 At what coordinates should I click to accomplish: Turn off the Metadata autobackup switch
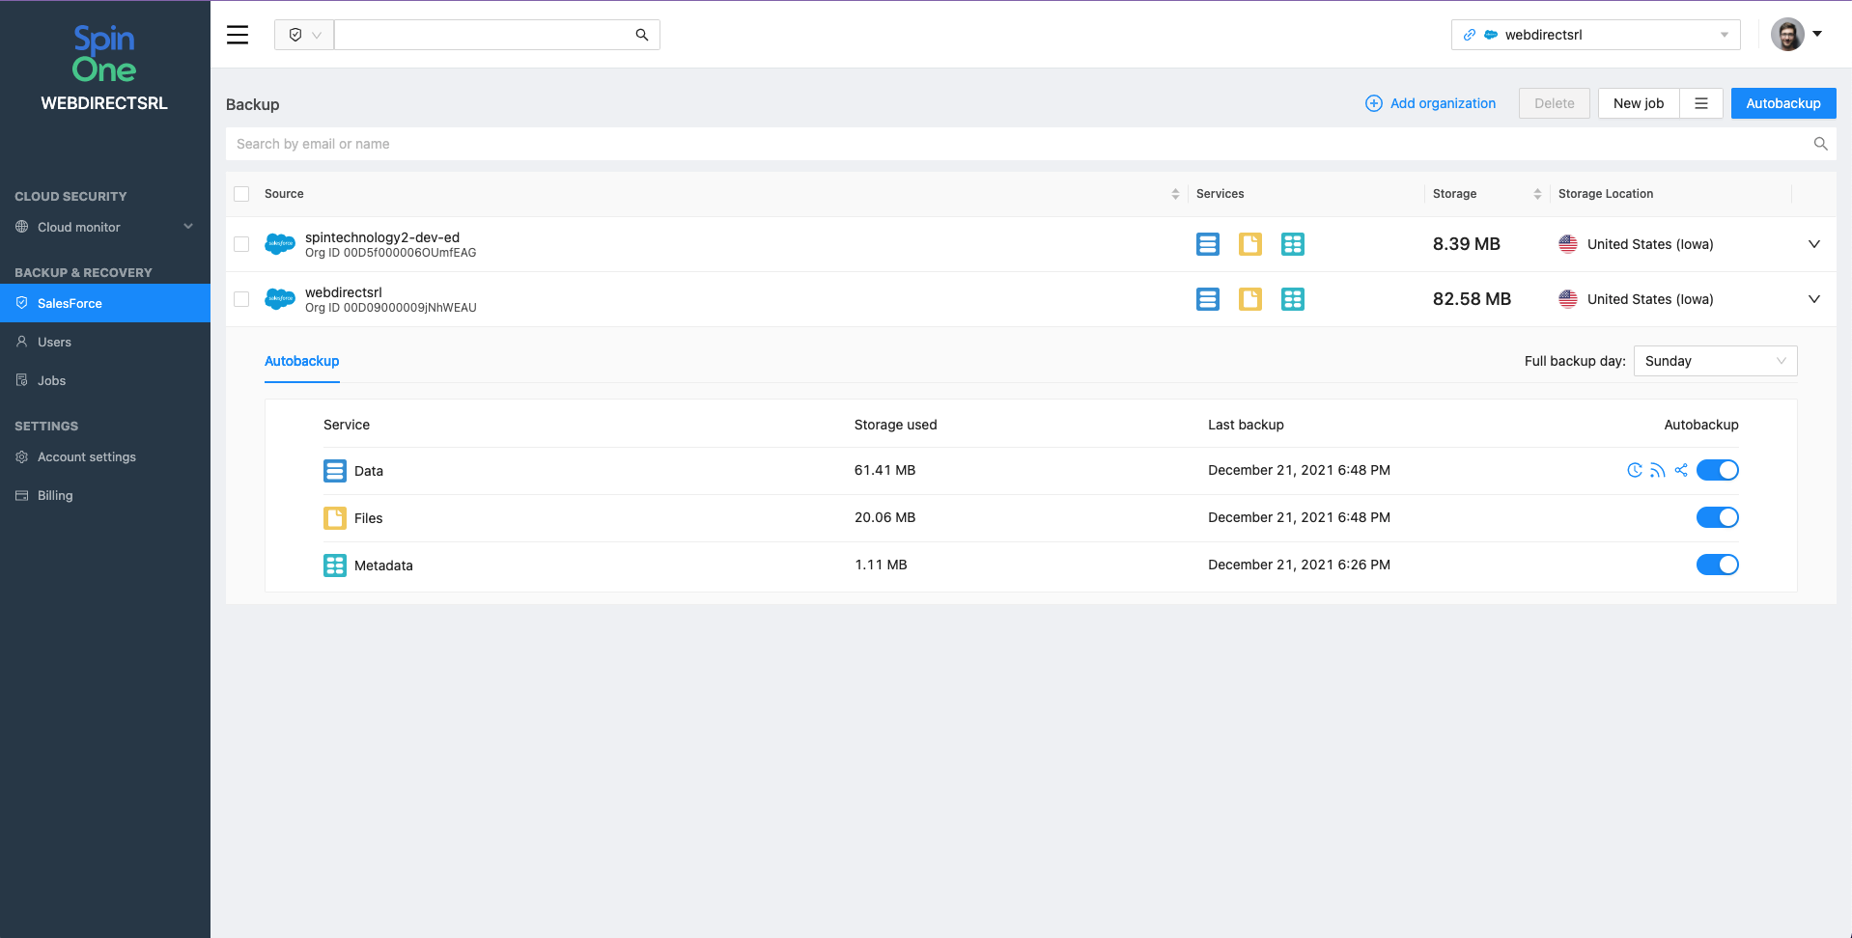point(1717,565)
